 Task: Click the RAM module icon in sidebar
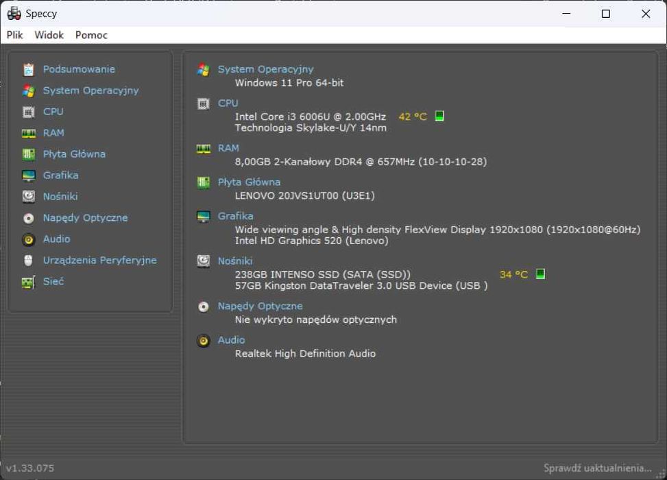29,134
